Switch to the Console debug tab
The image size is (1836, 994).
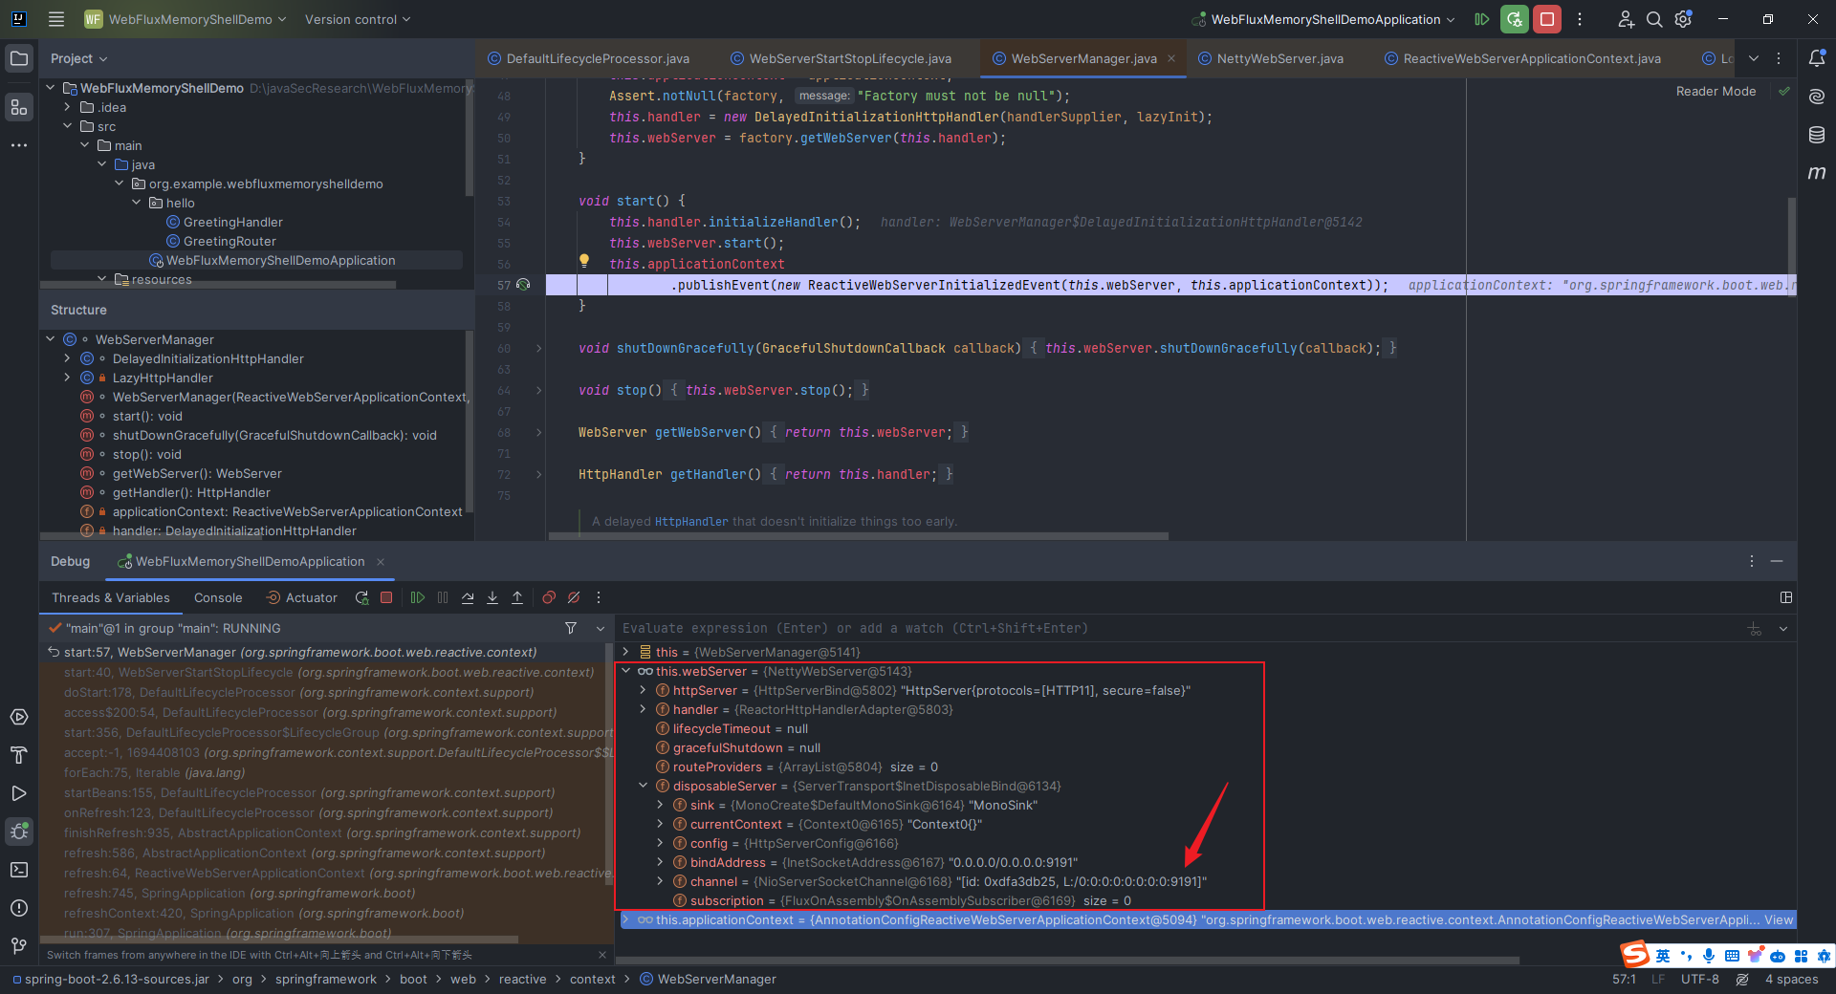point(218,597)
